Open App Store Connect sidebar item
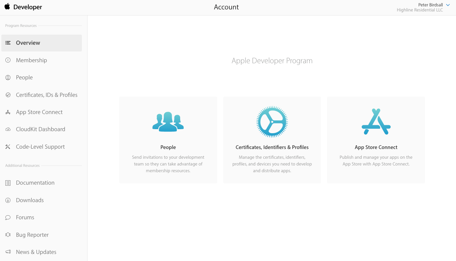The image size is (456, 261). click(x=41, y=112)
